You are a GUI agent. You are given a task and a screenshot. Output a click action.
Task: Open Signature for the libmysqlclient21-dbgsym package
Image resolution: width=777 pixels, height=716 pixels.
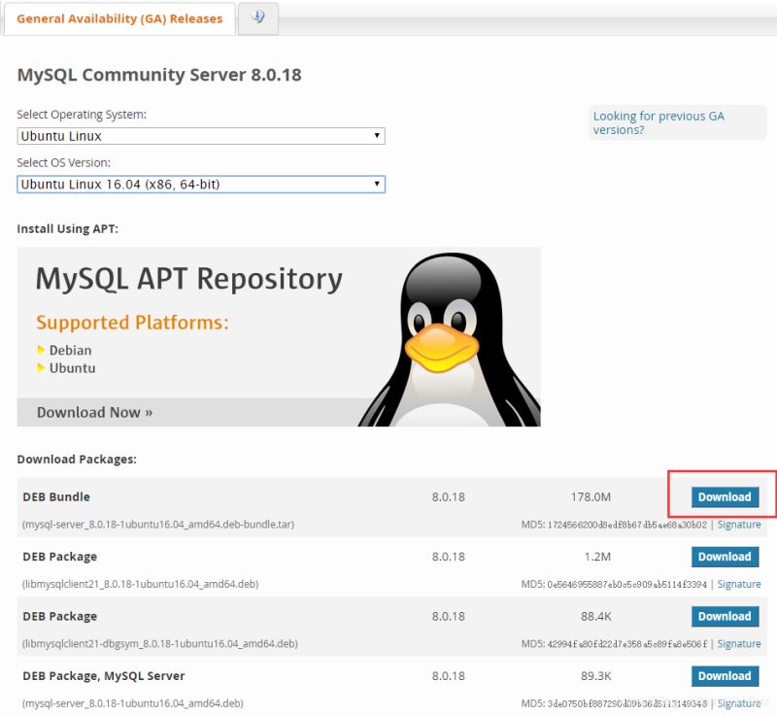pos(738,643)
